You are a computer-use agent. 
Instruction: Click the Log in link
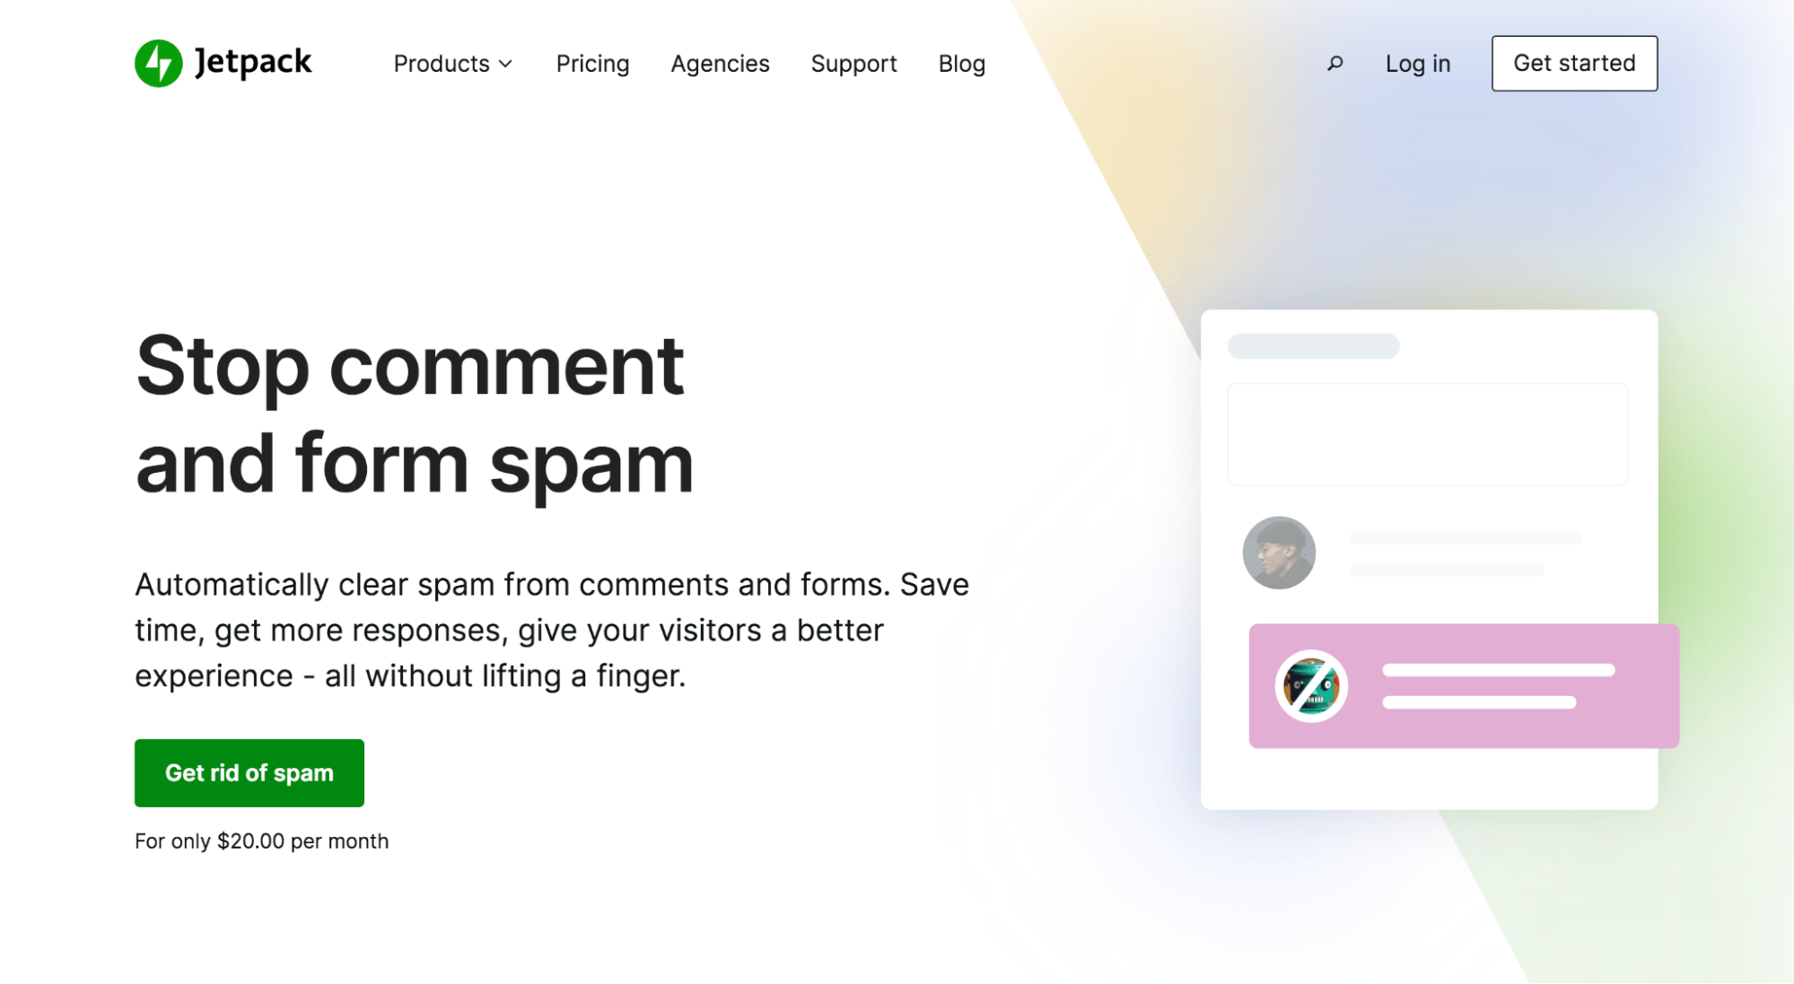tap(1417, 63)
